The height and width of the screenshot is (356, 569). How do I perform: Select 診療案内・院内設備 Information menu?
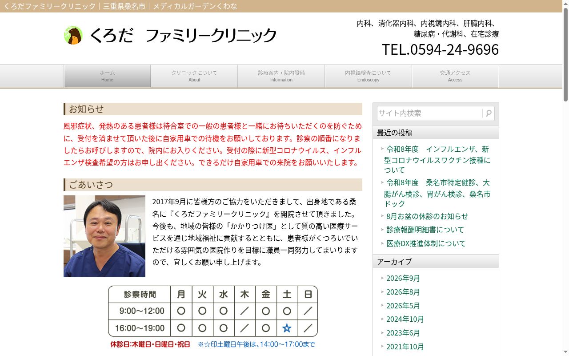[x=281, y=76]
